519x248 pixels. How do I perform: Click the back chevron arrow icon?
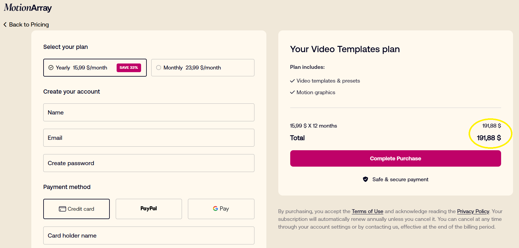click(x=5, y=24)
